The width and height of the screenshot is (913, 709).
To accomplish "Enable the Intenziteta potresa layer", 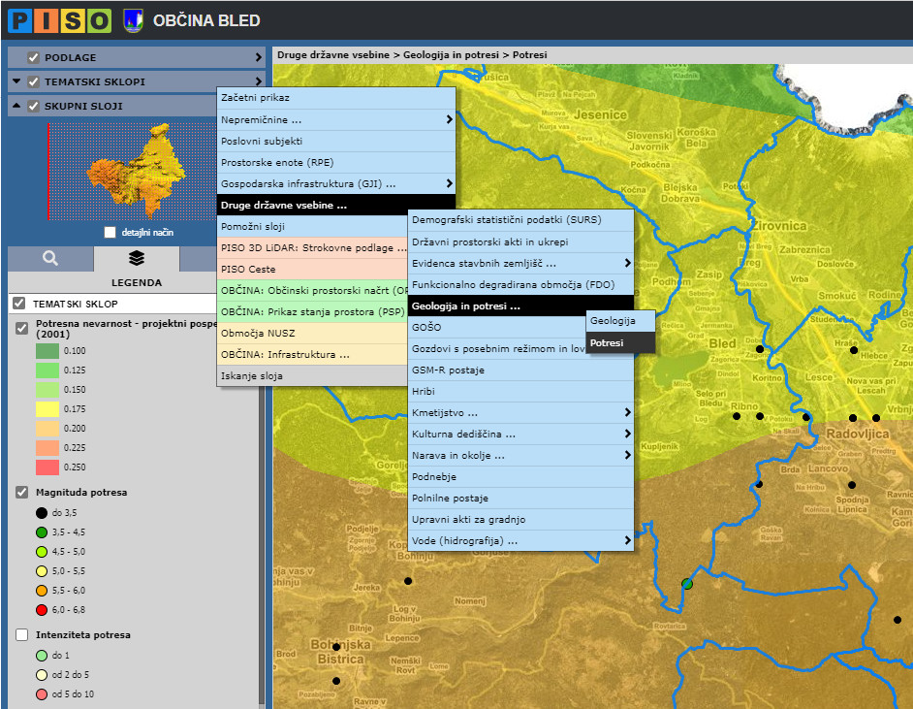I will 22,635.
